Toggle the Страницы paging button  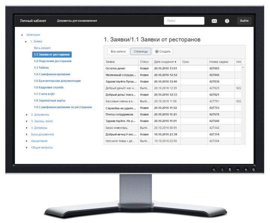tap(141, 52)
